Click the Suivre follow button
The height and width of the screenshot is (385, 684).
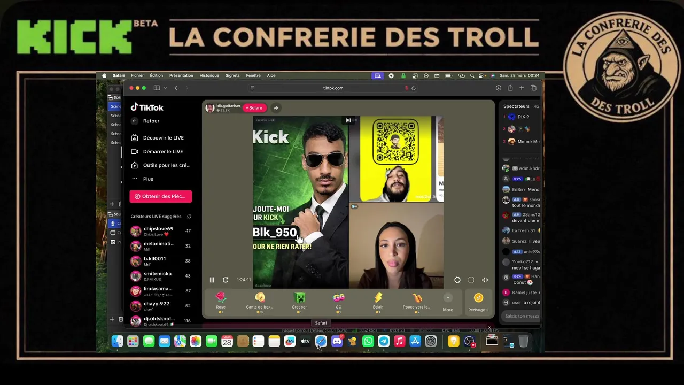click(x=254, y=107)
